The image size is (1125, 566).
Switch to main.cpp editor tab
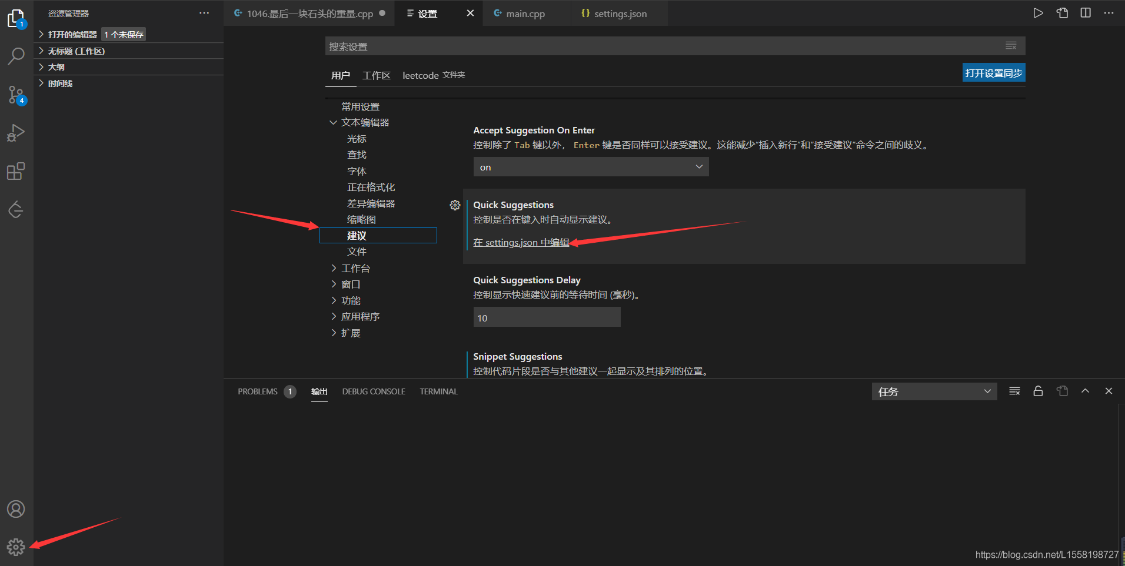[526, 13]
